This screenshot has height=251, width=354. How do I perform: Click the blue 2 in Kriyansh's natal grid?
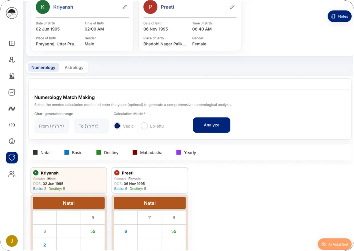pyautogui.click(x=45, y=245)
